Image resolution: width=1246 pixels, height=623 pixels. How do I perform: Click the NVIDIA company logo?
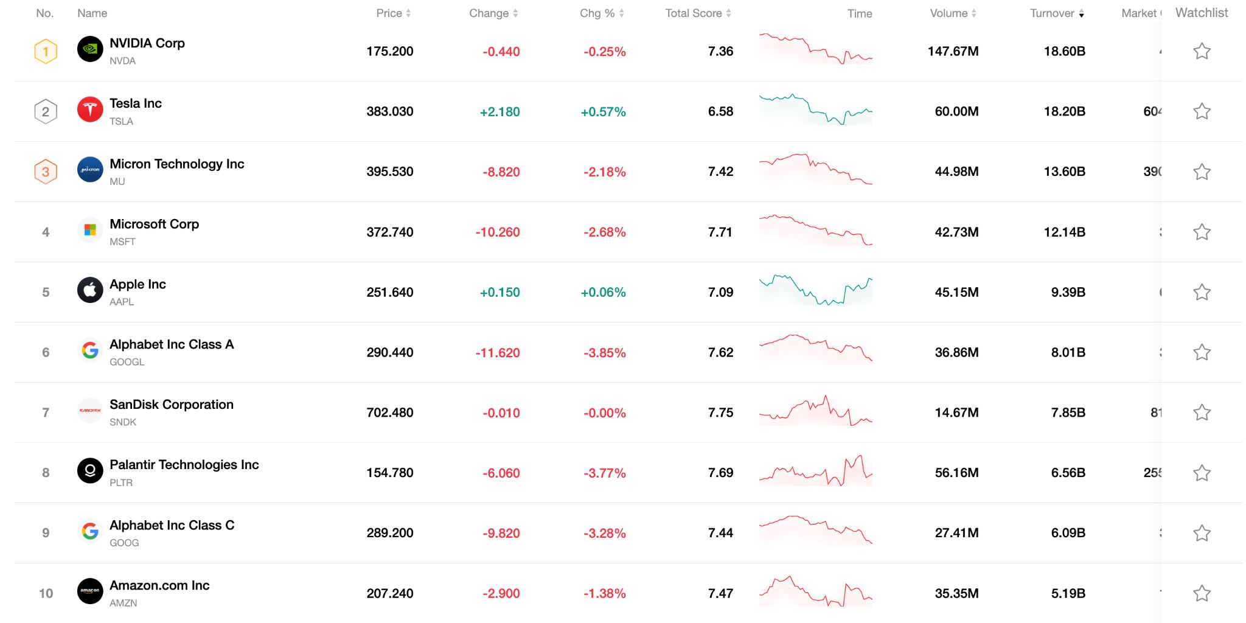(x=90, y=50)
